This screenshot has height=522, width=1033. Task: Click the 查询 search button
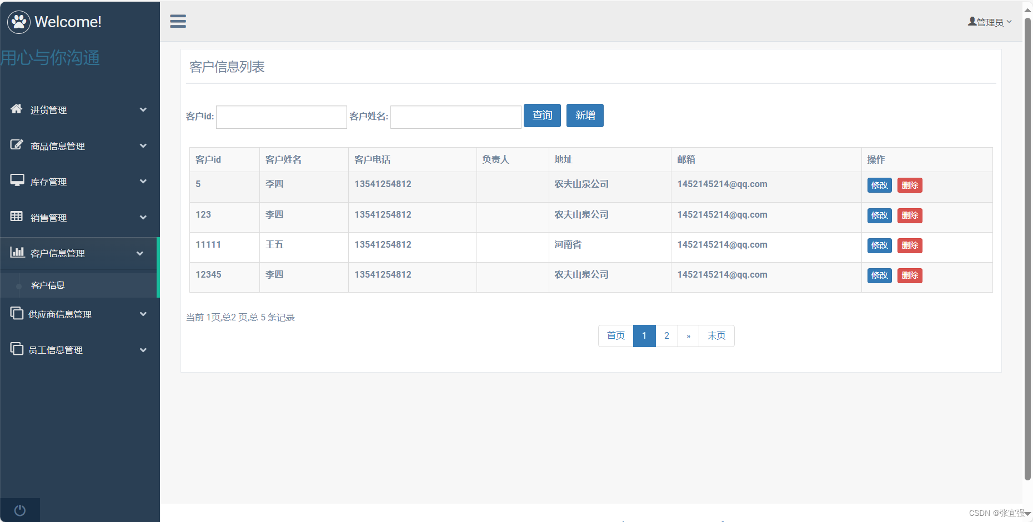(x=542, y=116)
